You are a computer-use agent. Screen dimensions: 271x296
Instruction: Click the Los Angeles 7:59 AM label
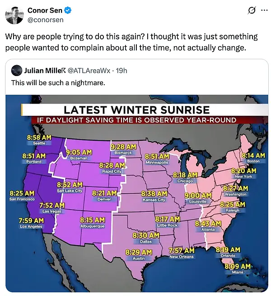[31, 223]
